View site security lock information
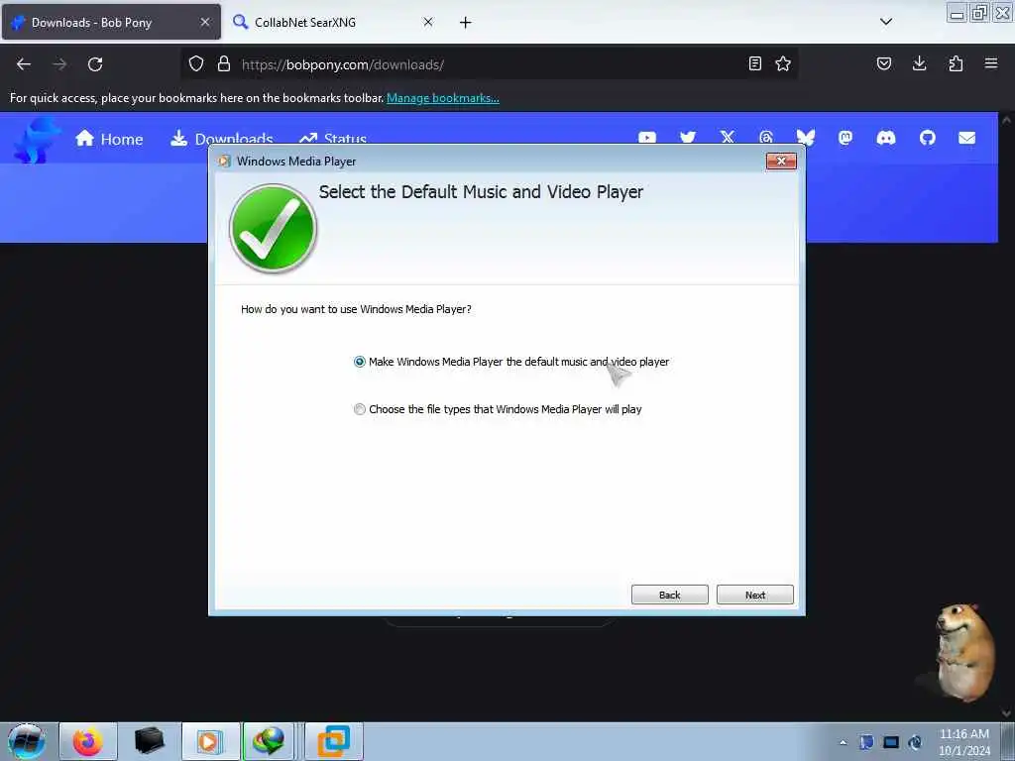The width and height of the screenshot is (1015, 761). pos(224,63)
